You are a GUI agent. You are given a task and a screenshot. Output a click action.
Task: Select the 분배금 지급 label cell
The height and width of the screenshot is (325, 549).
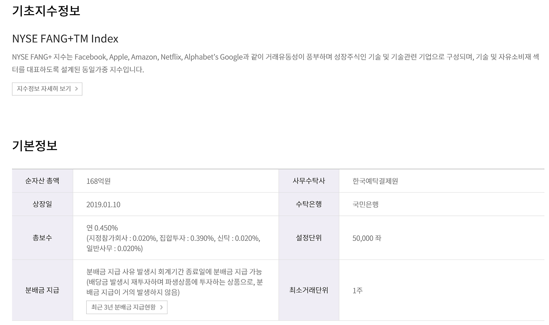point(42,290)
